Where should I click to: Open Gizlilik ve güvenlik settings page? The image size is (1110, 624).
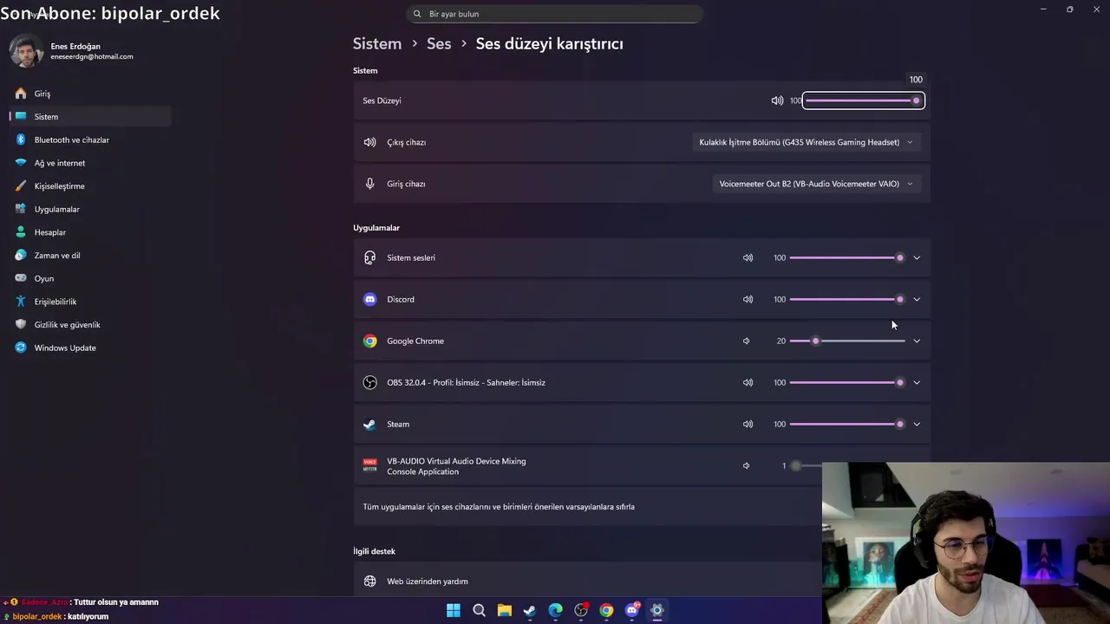[90, 325]
